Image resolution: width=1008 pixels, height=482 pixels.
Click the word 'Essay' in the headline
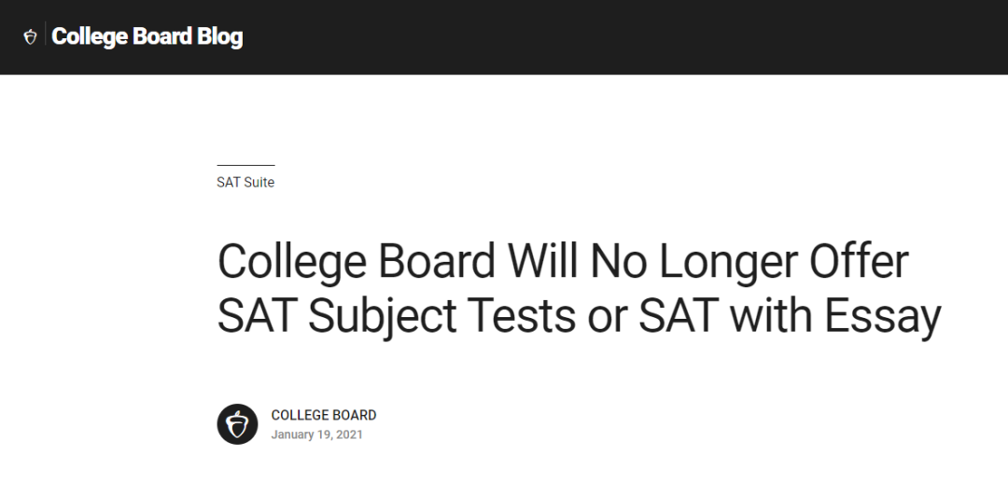(883, 317)
